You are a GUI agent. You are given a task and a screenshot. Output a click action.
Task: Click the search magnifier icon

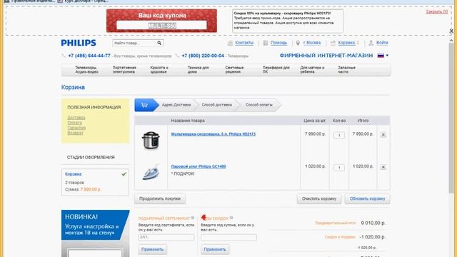pyautogui.click(x=159, y=43)
